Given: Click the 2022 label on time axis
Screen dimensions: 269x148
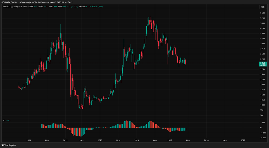Looking at the screenshot, I should pyautogui.click(x=65, y=140).
